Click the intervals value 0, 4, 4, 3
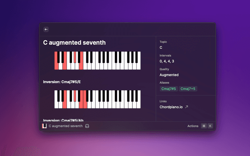This screenshot has height=156, width=250. (x=167, y=61)
